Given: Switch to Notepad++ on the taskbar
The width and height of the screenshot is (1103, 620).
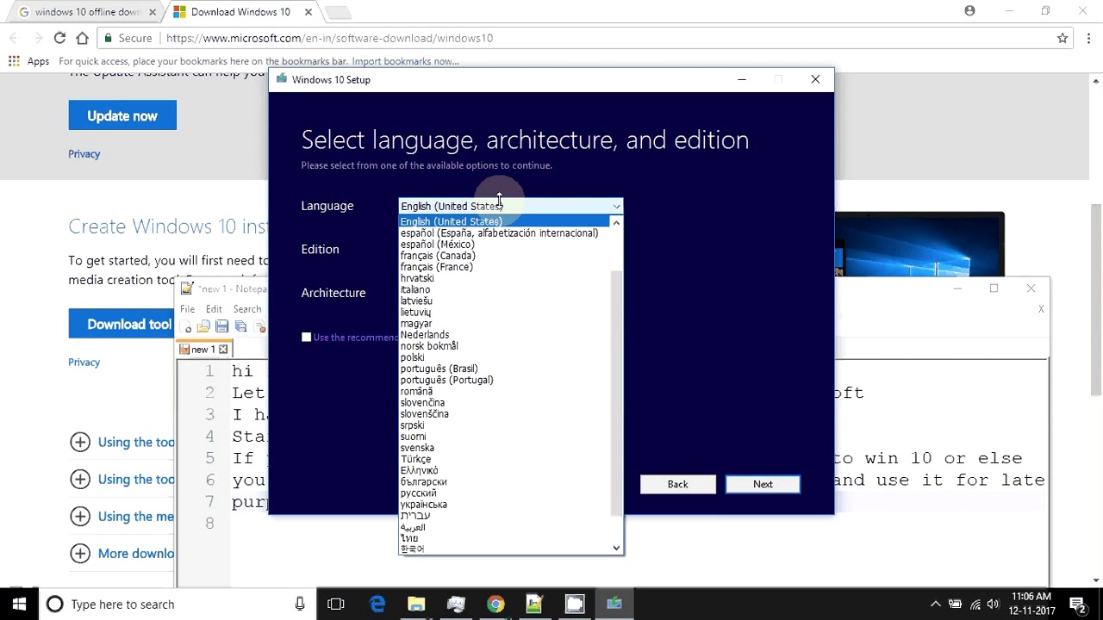Looking at the screenshot, I should pos(534,604).
